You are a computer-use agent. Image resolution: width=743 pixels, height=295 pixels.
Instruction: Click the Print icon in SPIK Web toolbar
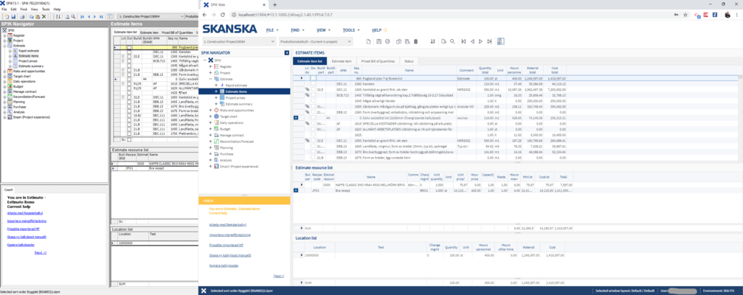tap(387, 42)
